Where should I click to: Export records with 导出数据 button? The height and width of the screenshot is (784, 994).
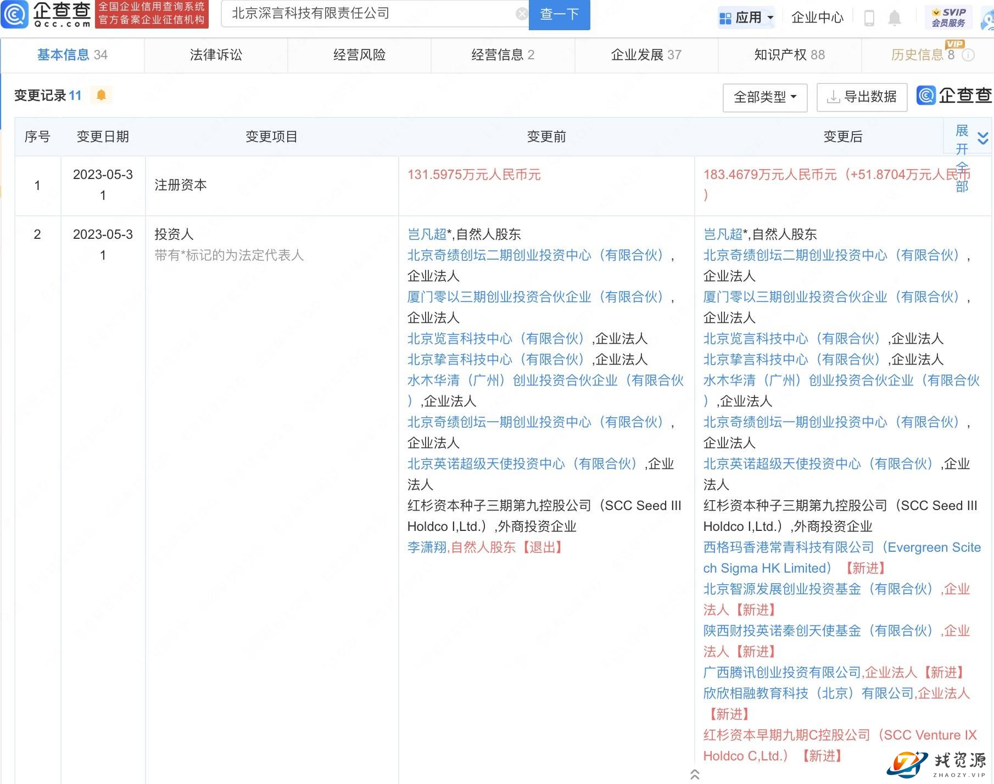click(x=862, y=97)
